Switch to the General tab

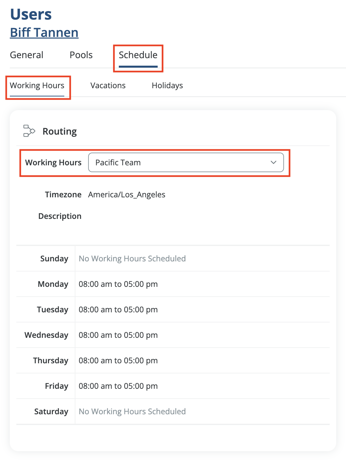click(26, 55)
